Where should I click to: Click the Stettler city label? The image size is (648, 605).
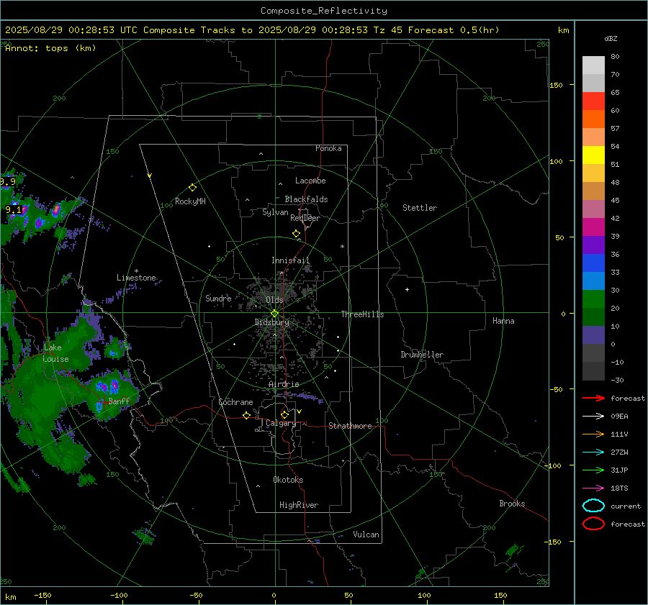pyautogui.click(x=420, y=208)
